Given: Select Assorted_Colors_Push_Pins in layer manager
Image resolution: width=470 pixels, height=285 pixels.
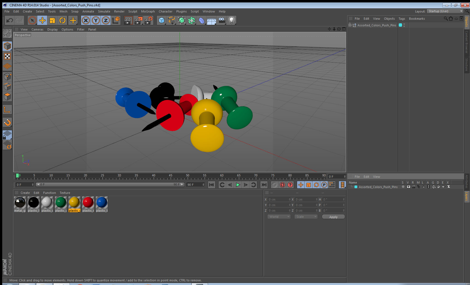Looking at the screenshot, I should 378,187.
